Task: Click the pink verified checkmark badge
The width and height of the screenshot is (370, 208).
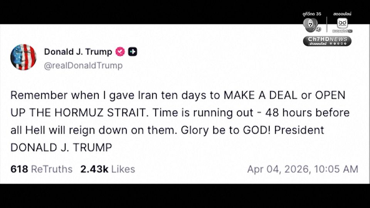Action: point(120,52)
